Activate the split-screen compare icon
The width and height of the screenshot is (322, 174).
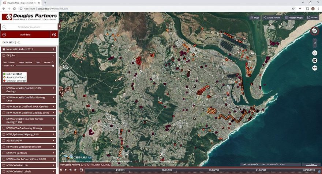[x=315, y=61]
